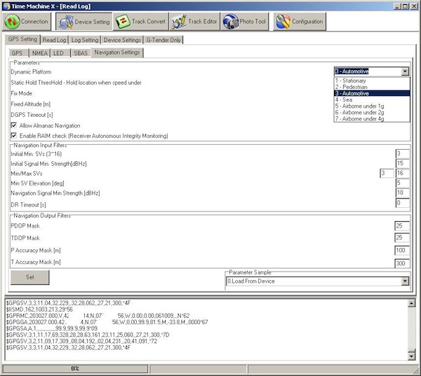Click the $GPGSA log line
Image resolution: width=421 pixels, height=376 pixels.
tap(52, 328)
